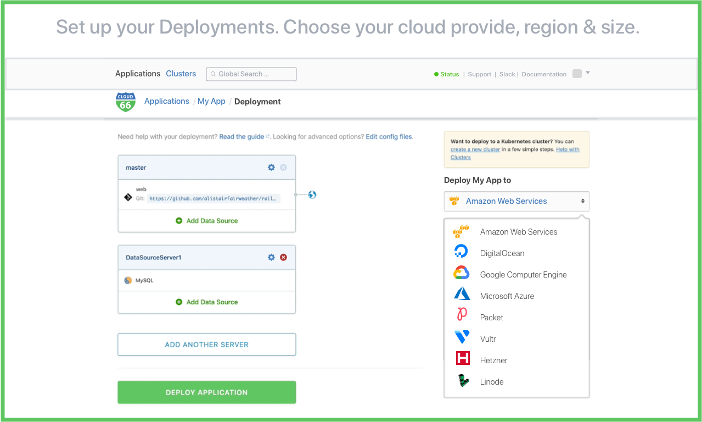702x422 pixels.
Task: Click the DataSourceServer1 header name
Action: pos(153,257)
